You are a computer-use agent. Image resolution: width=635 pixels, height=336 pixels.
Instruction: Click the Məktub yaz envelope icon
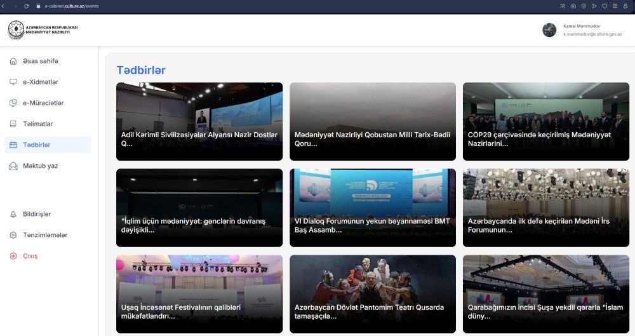coord(13,166)
